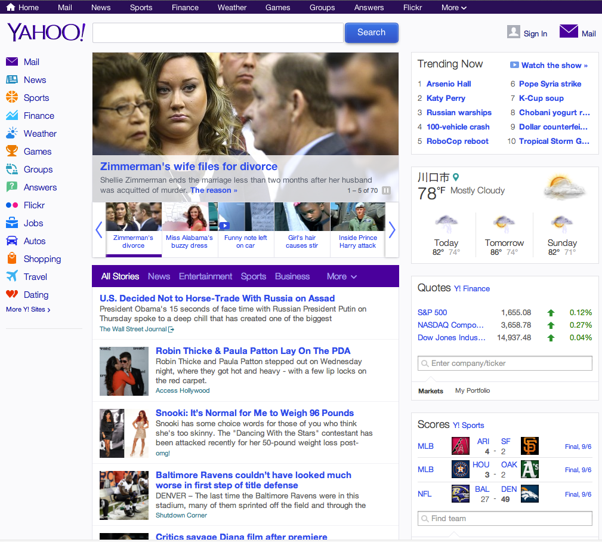Click Flickr in the top navigation bar
This screenshot has height=542, width=602.
[x=412, y=7]
